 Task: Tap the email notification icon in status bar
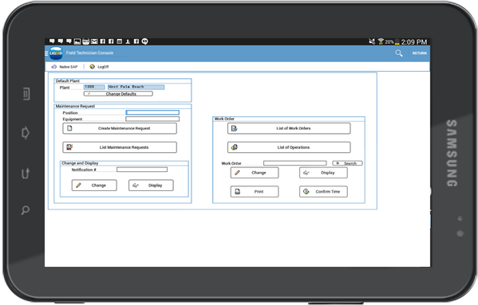pyautogui.click(x=94, y=41)
